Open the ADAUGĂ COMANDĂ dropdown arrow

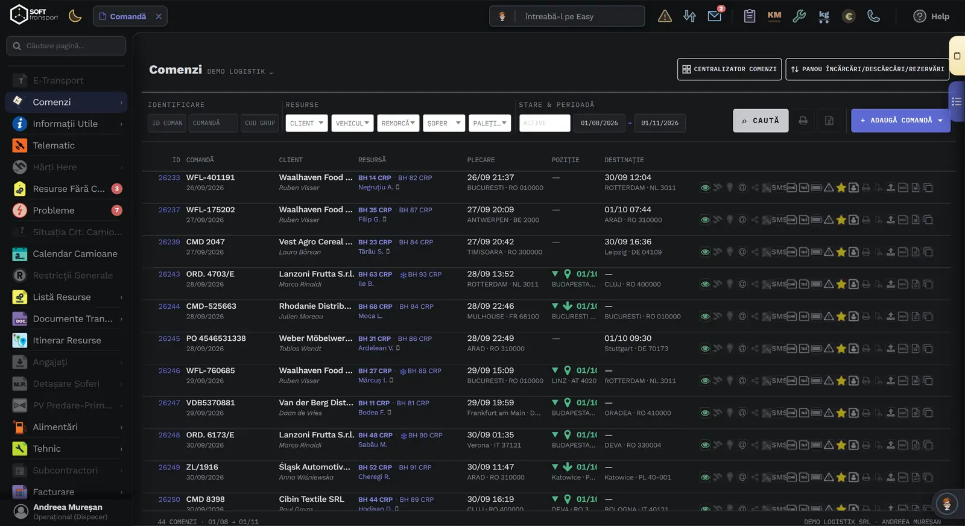[940, 121]
